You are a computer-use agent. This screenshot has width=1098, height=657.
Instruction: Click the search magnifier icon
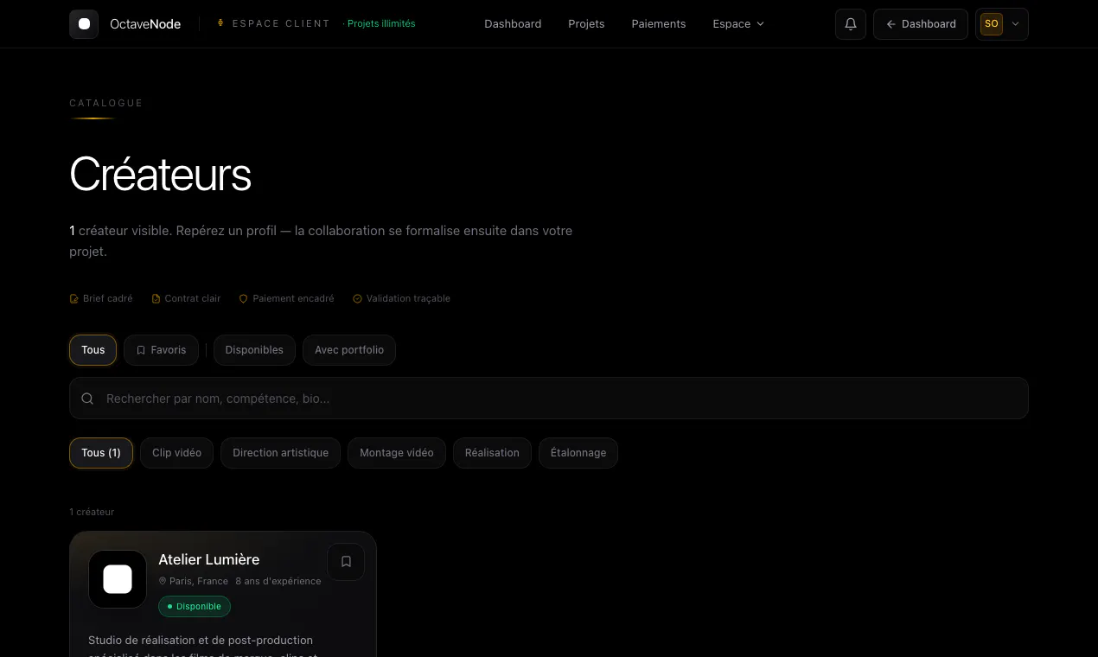pyautogui.click(x=87, y=399)
